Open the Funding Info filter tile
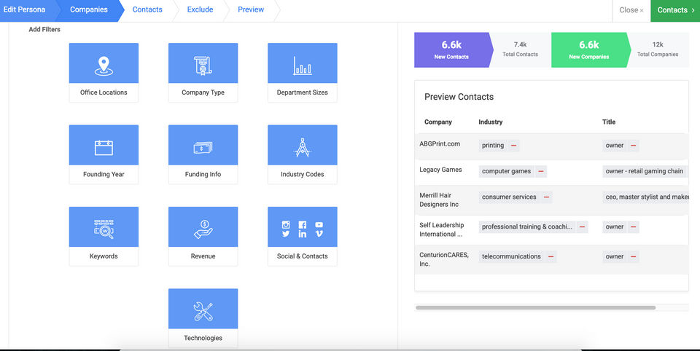This screenshot has height=351, width=700. (x=203, y=154)
